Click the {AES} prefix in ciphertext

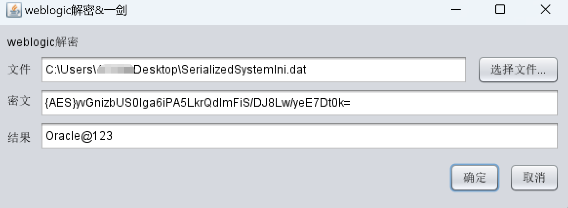(59, 103)
